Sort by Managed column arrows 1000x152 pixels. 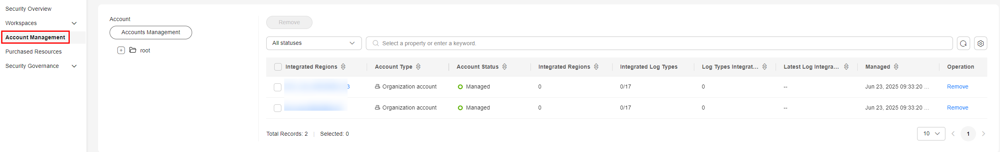point(896,67)
